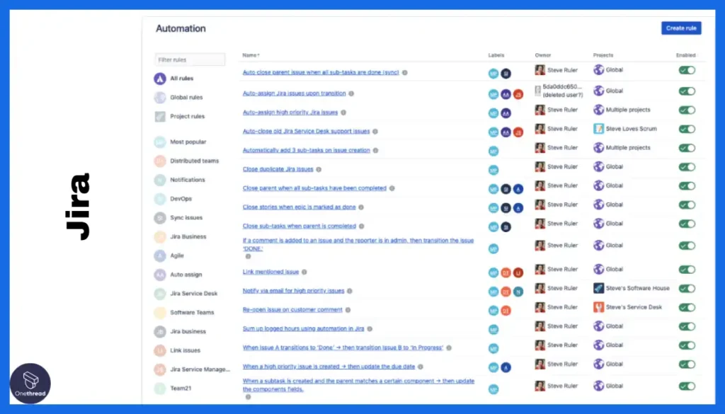
Task: Toggle 'Auto close parent issue' rule enabled switch
Action: pos(687,70)
